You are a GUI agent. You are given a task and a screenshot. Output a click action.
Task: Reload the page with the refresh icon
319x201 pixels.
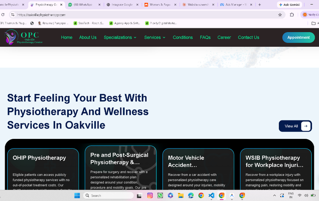click(3, 15)
